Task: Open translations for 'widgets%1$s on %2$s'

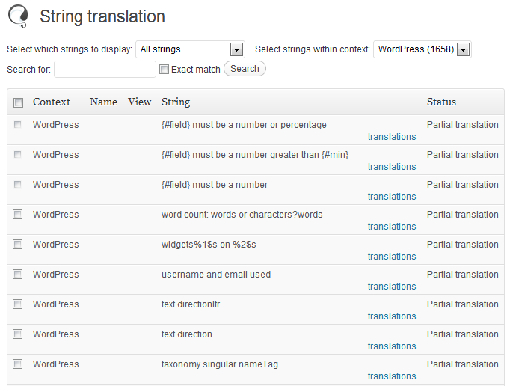Action: [392, 257]
